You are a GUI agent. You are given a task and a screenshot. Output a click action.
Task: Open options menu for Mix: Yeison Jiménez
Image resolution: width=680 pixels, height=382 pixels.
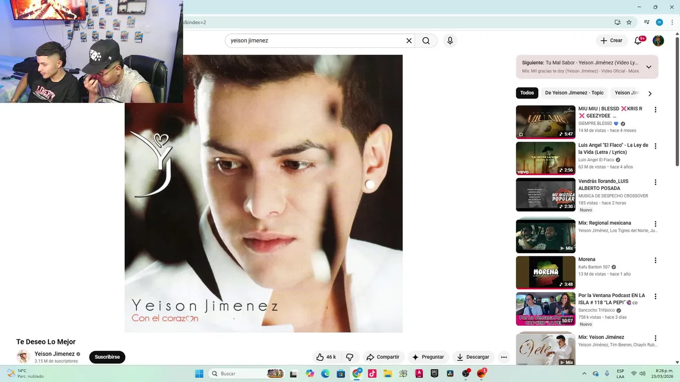pyautogui.click(x=655, y=338)
